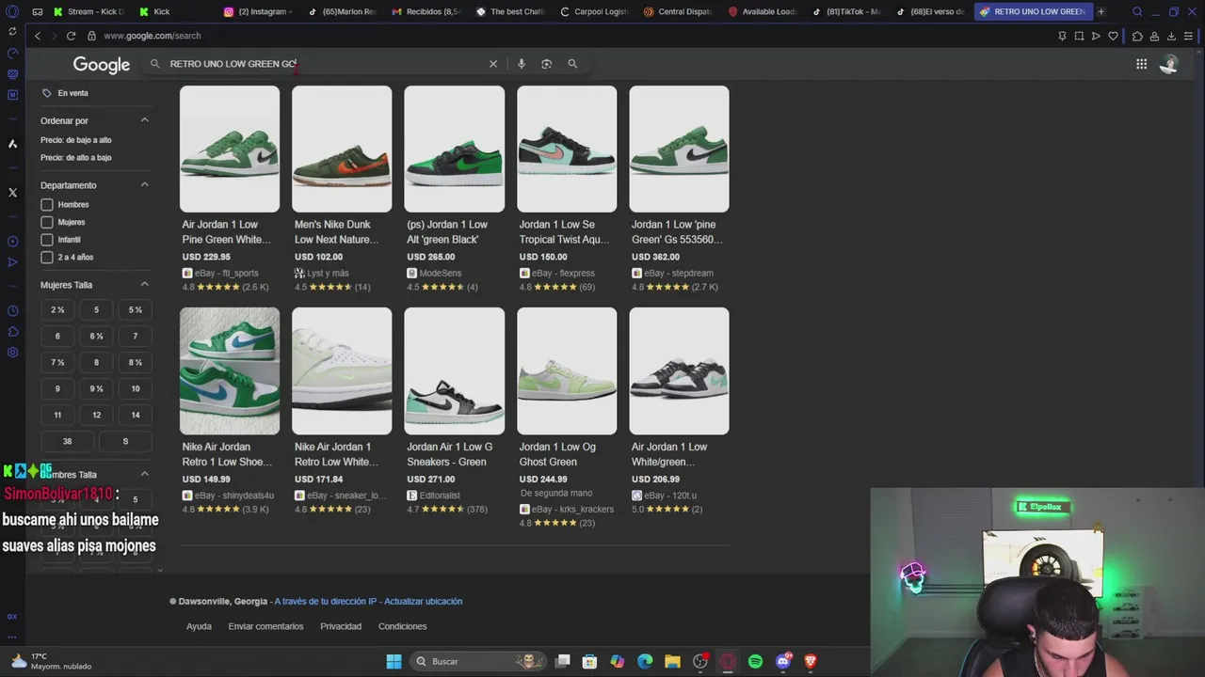Open Microsoft Edge from the taskbar

tap(645, 661)
